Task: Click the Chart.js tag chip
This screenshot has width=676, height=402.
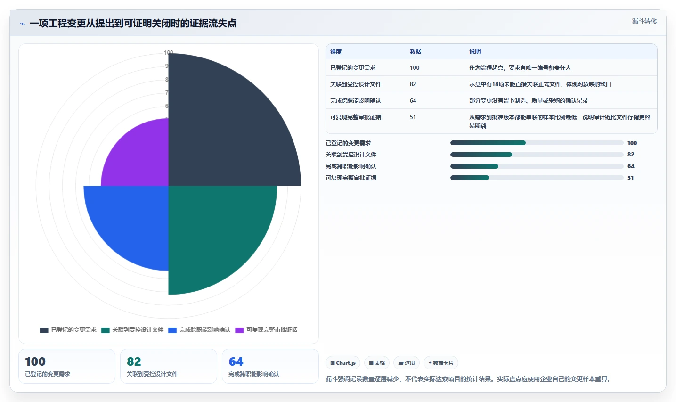Action: coord(343,363)
